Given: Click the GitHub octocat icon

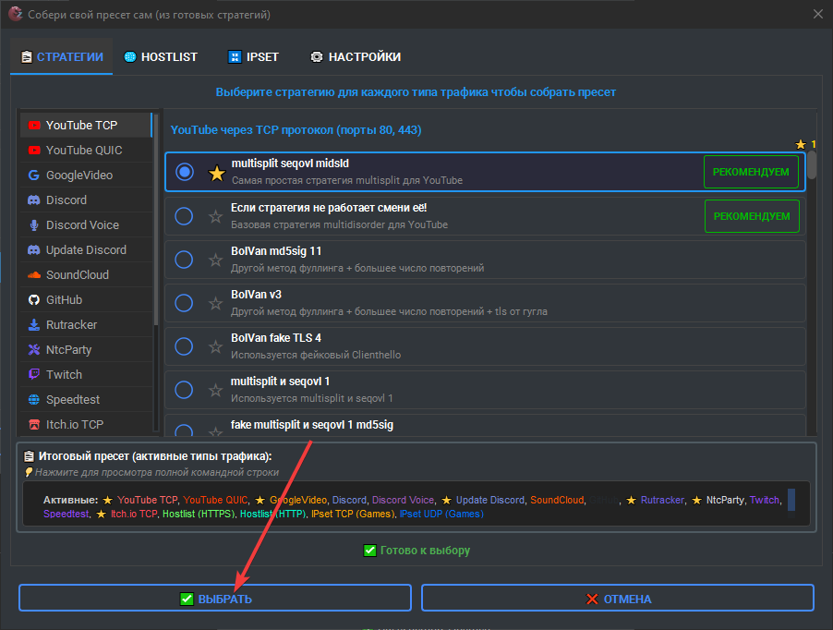Looking at the screenshot, I should [x=34, y=300].
